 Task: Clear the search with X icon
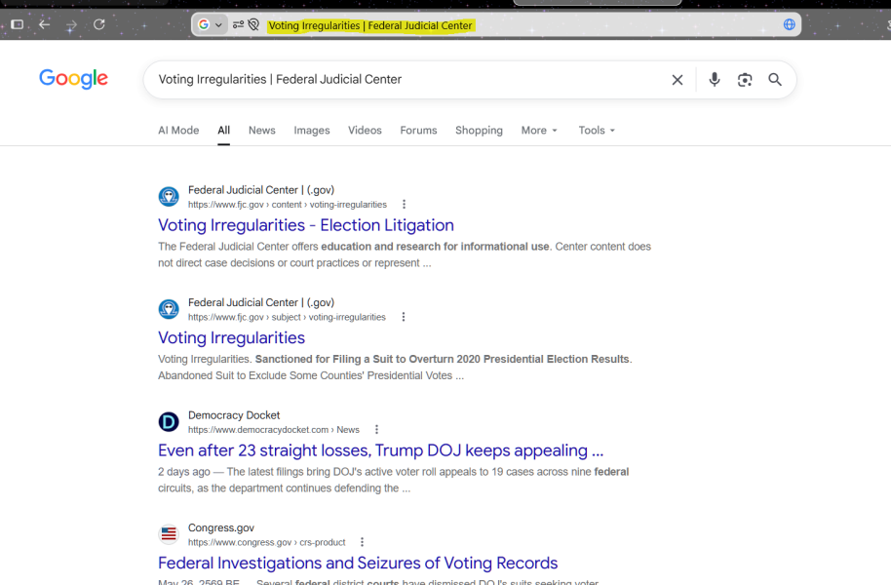[678, 80]
